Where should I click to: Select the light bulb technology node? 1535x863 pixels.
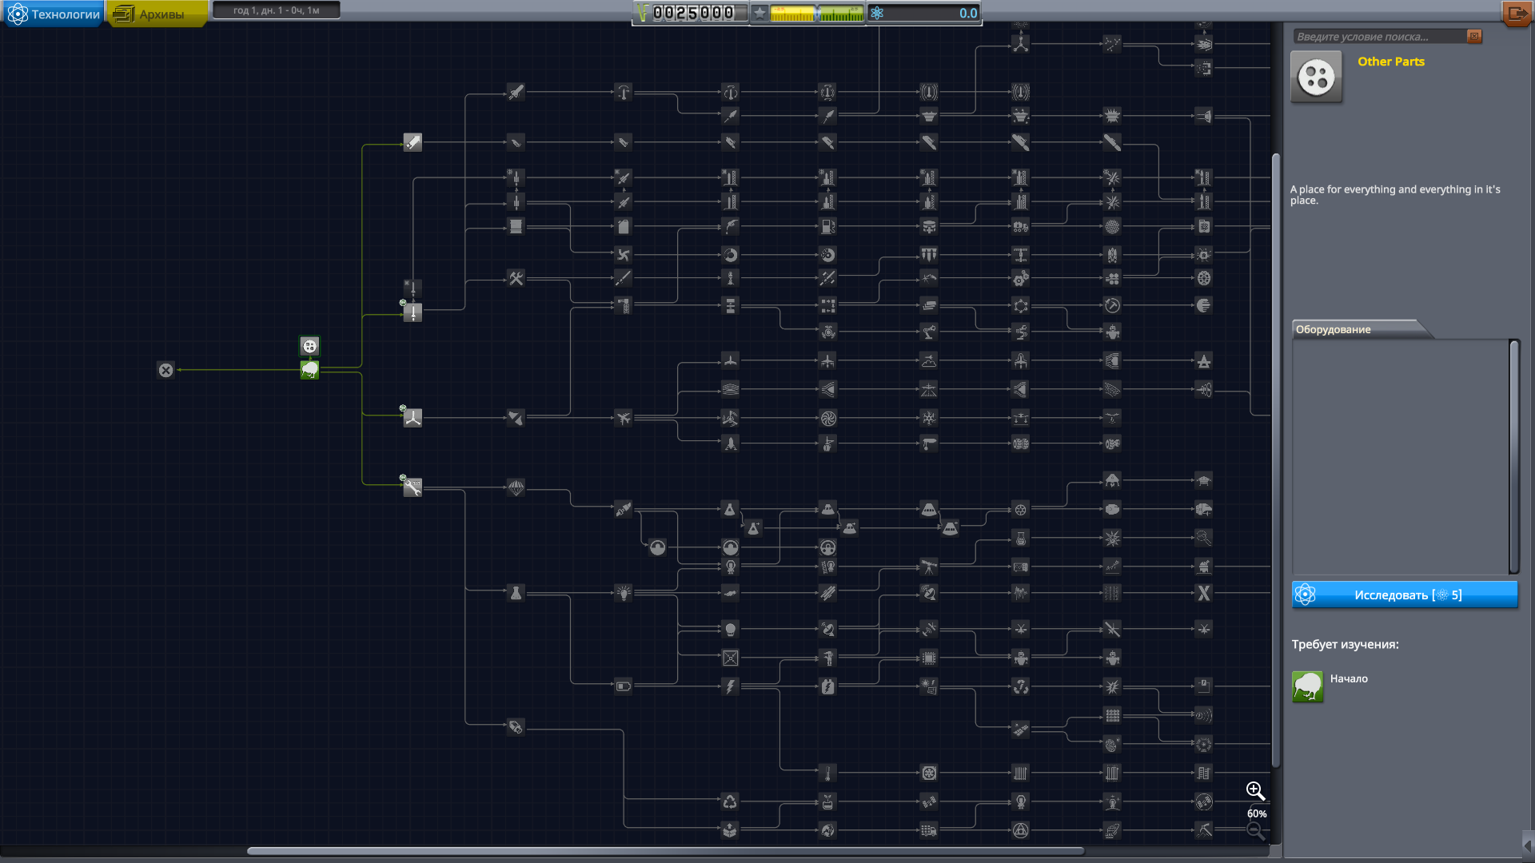(x=623, y=593)
